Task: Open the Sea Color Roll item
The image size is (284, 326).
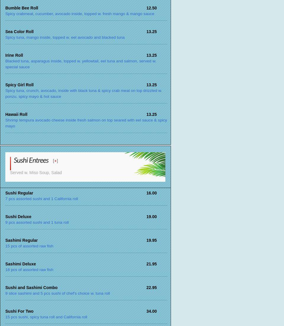Action: point(19,32)
